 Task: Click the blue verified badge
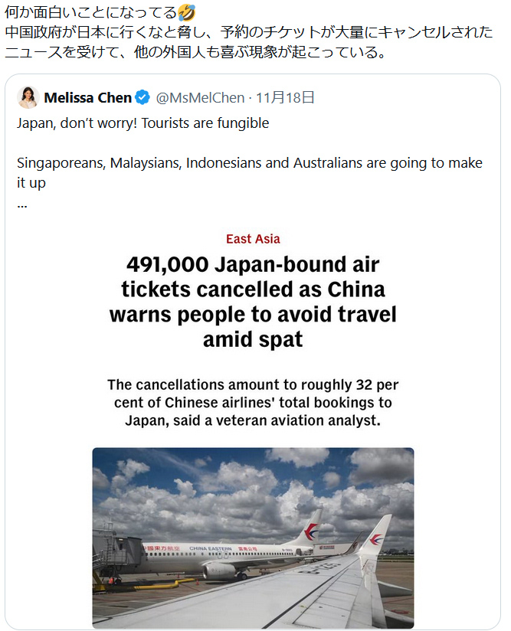[142, 97]
